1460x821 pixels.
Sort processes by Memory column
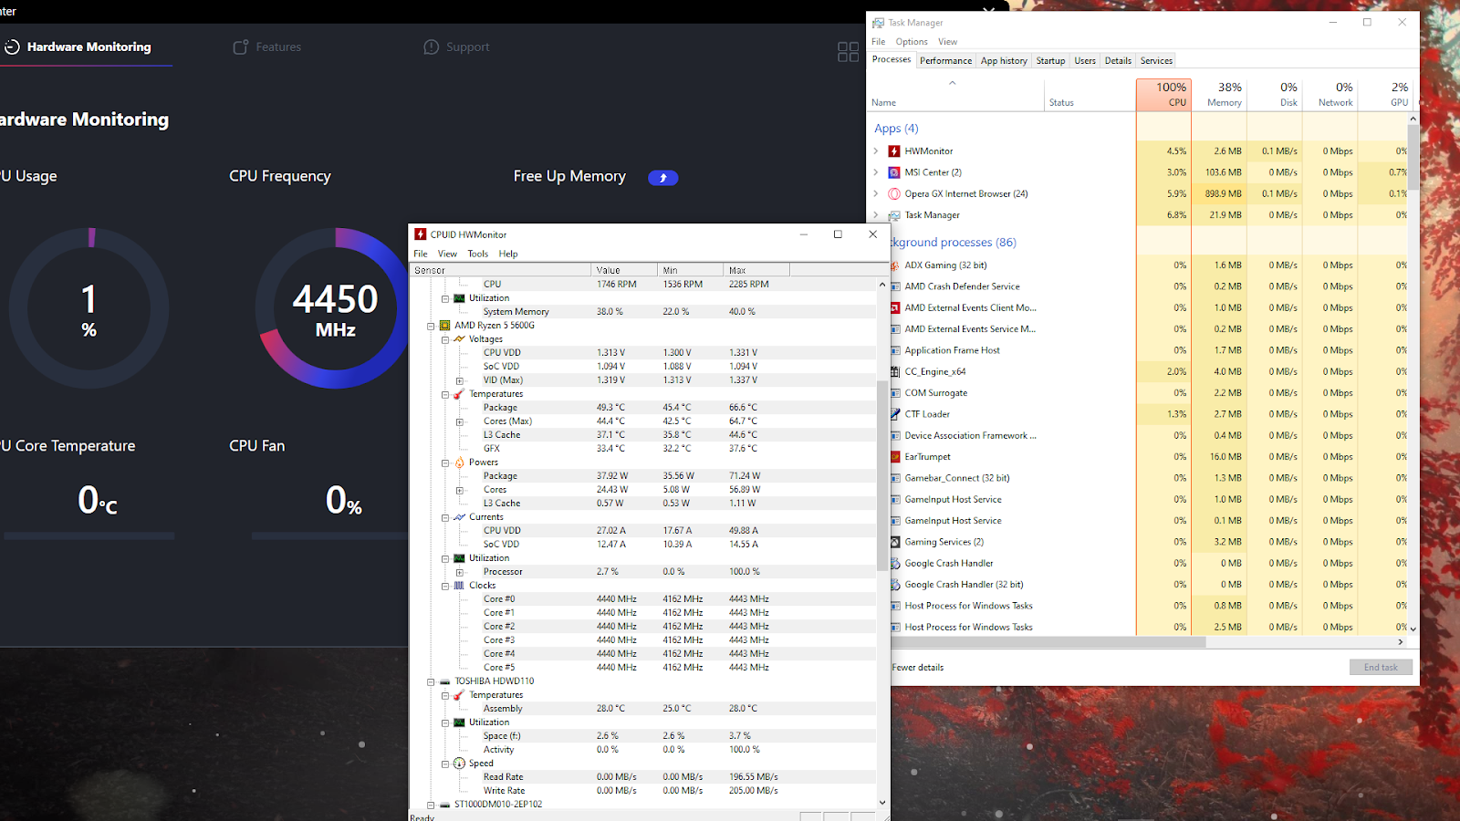[1219, 95]
